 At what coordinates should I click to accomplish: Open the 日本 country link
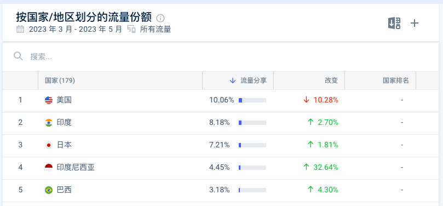click(64, 145)
